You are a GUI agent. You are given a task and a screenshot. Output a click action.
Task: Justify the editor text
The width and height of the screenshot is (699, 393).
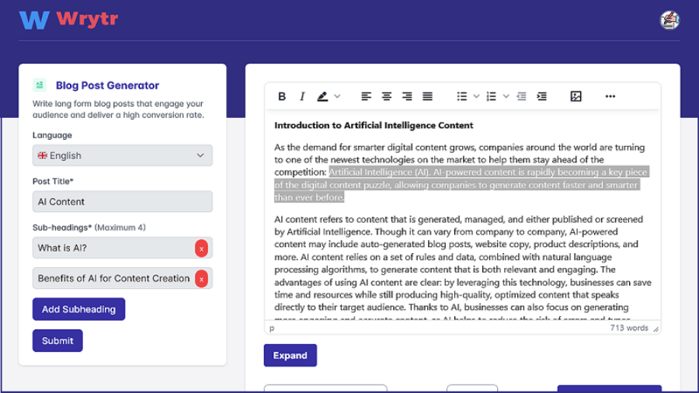click(427, 96)
